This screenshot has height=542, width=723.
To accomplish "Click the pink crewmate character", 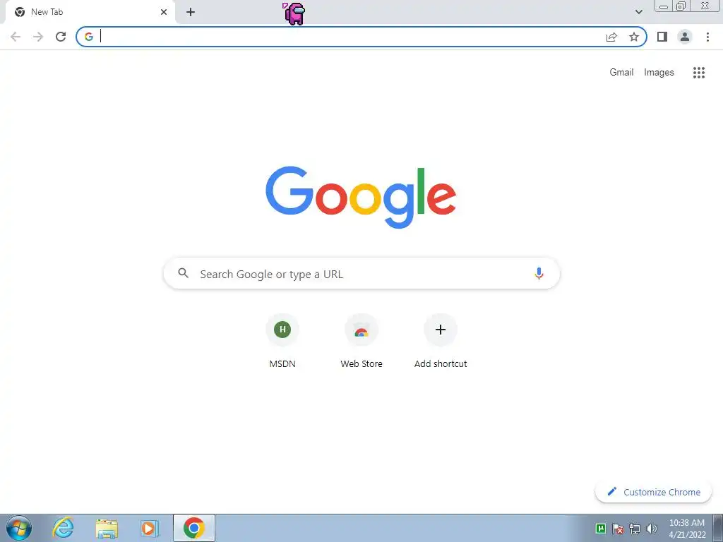I will [294, 13].
